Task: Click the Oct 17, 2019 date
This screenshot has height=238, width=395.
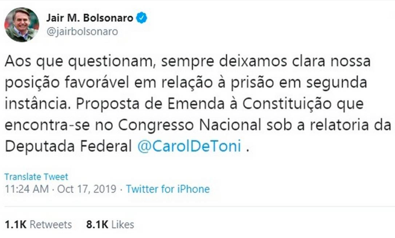Action: coord(87,189)
